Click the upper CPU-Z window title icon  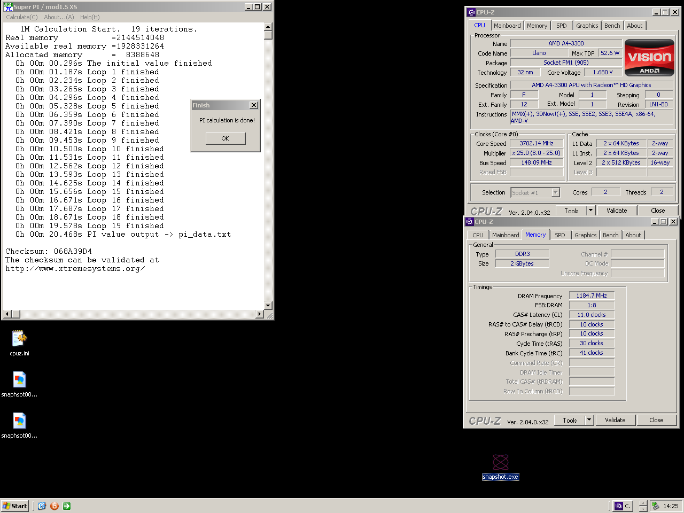[471, 12]
